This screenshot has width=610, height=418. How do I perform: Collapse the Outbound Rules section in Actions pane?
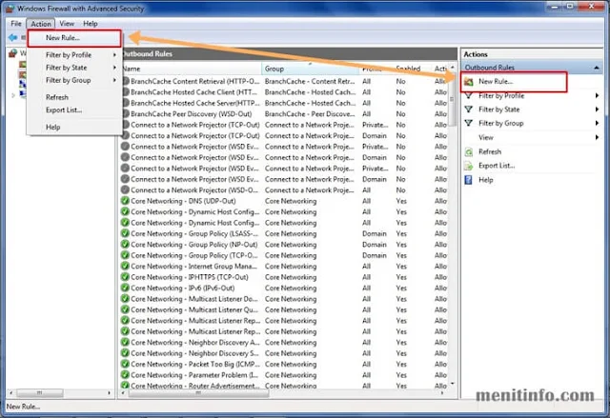pyautogui.click(x=597, y=68)
